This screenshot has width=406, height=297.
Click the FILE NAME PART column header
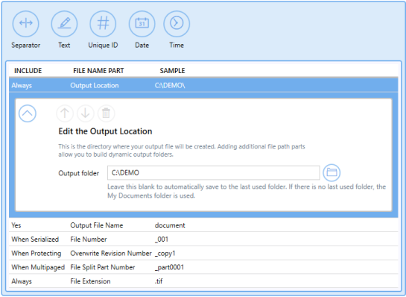[98, 71]
